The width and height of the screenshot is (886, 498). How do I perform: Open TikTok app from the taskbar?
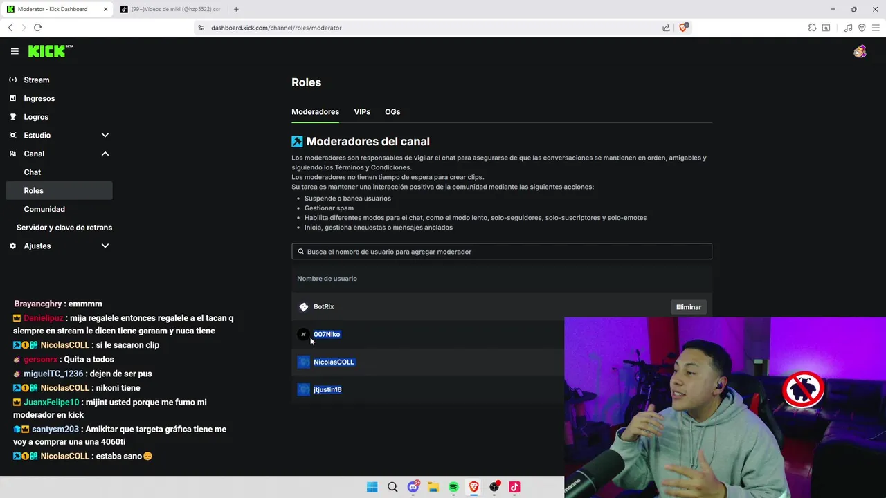tap(514, 487)
